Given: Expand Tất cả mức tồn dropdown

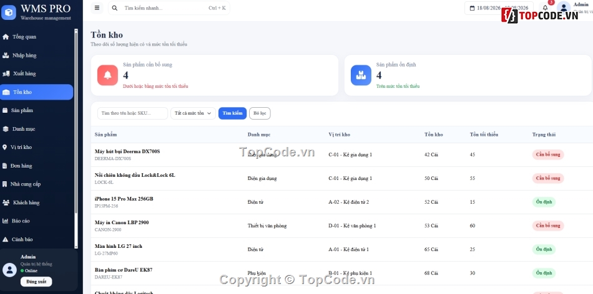Looking at the screenshot, I should pyautogui.click(x=193, y=113).
